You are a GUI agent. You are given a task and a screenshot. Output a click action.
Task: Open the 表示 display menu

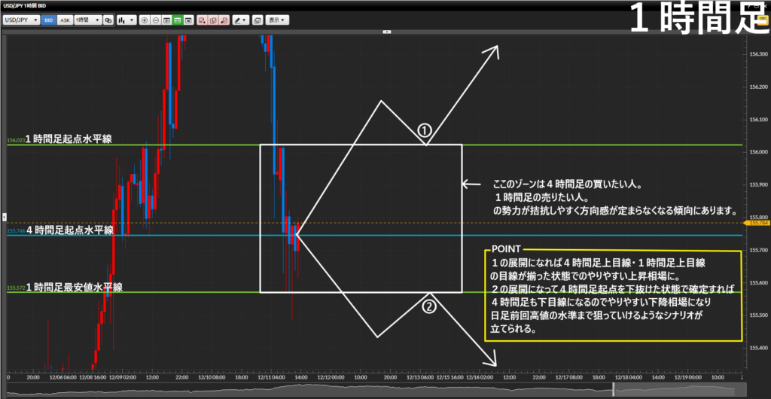[276, 20]
